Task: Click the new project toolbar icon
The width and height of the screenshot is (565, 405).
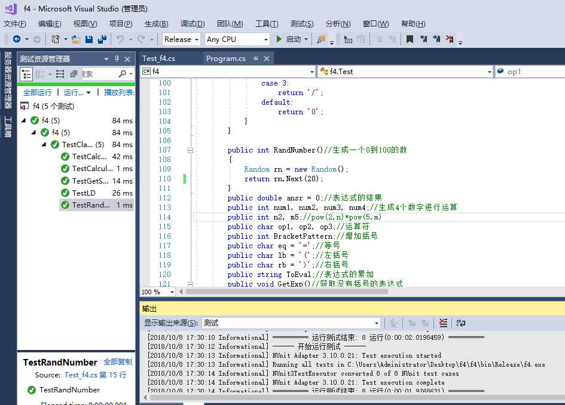Action: click(x=55, y=39)
